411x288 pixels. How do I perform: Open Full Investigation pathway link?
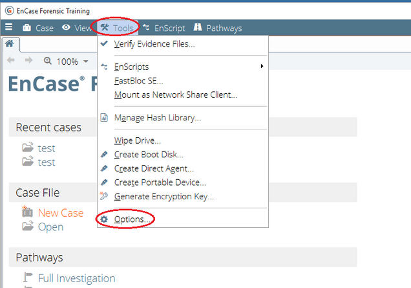click(76, 278)
